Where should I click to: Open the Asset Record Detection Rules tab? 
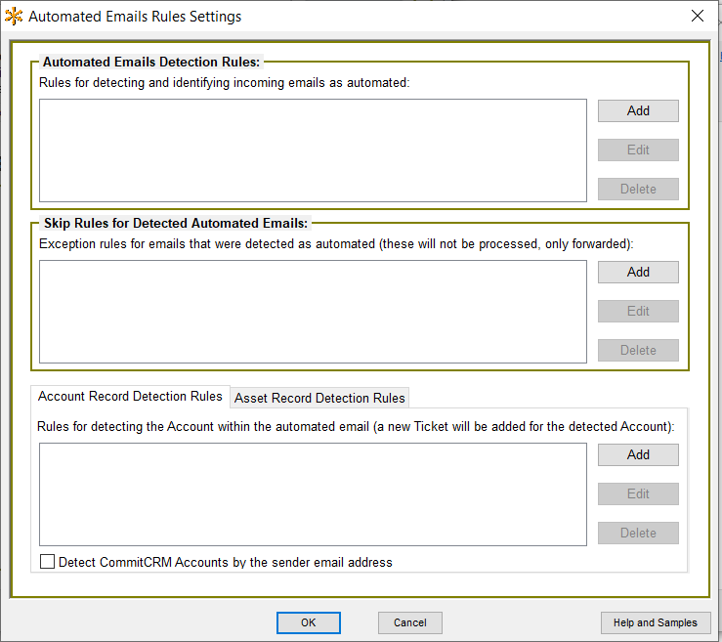319,398
